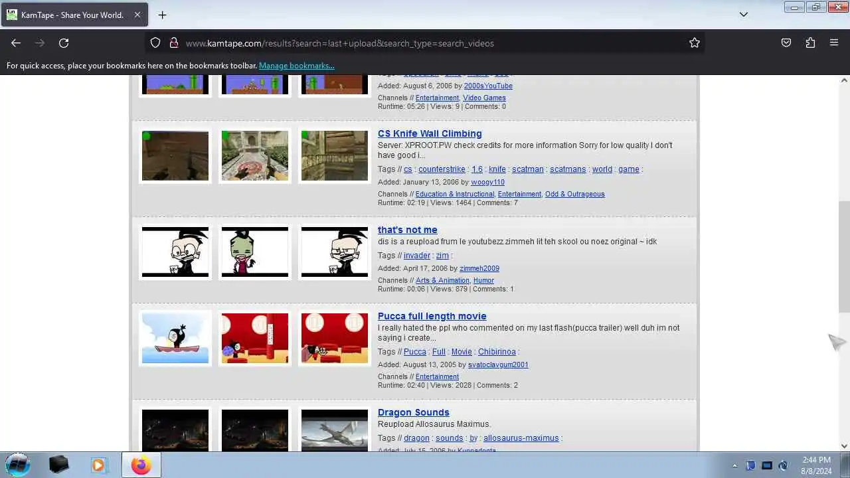The height and width of the screenshot is (478, 850).
Task: Open the Pocket save icon
Action: pos(786,43)
